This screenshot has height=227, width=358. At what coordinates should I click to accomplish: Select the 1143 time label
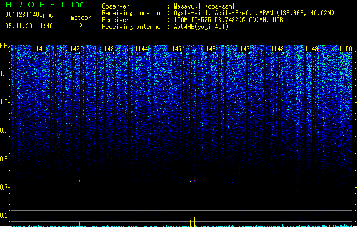click(107, 49)
